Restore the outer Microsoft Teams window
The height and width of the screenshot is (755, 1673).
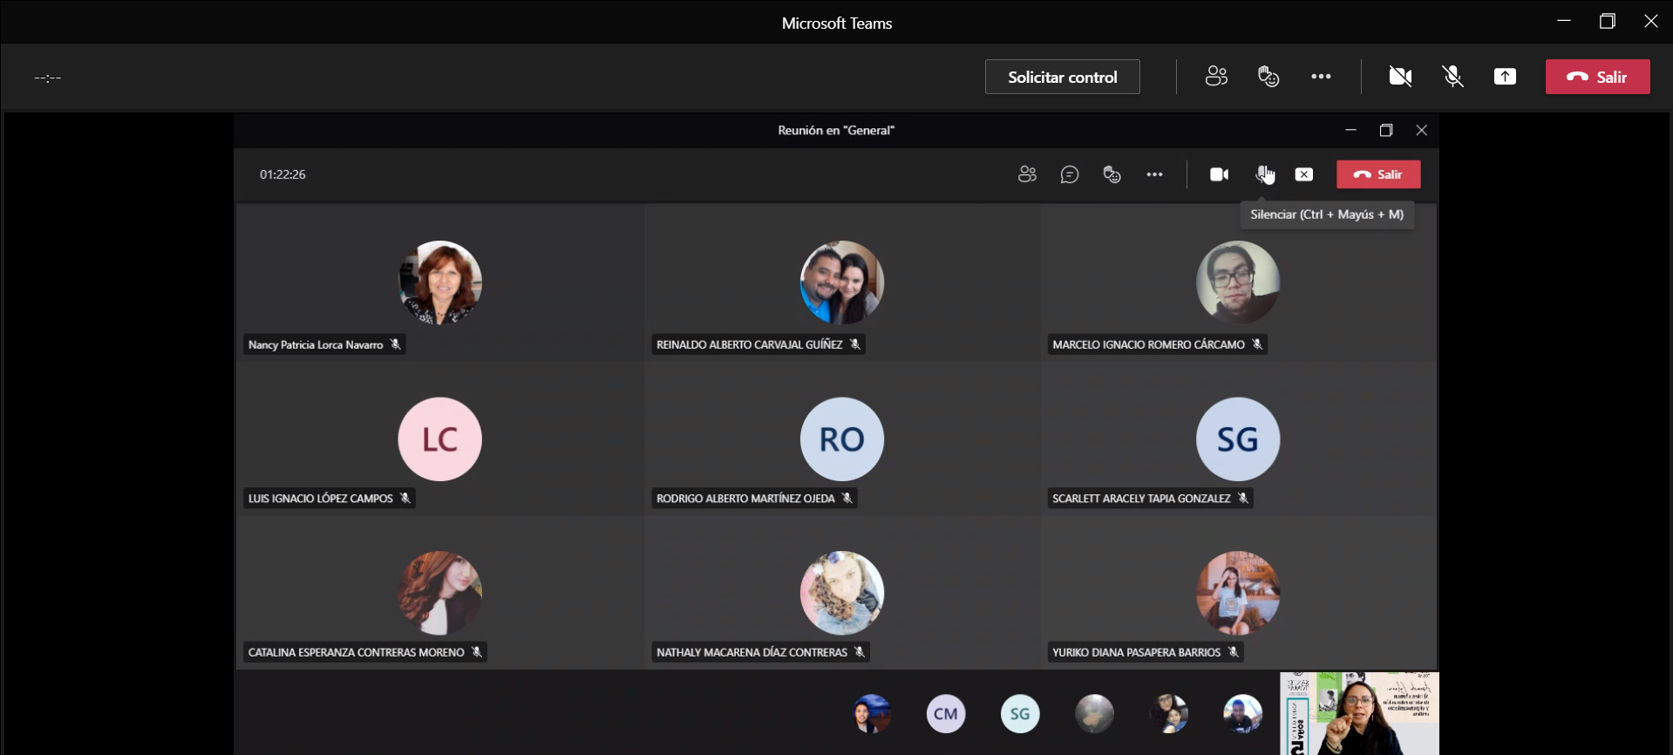pos(1608,21)
